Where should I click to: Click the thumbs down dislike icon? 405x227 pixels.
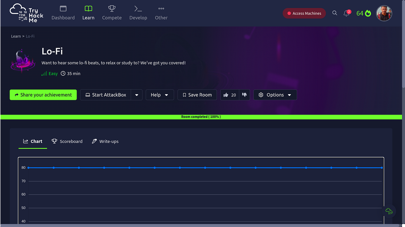[x=245, y=95]
